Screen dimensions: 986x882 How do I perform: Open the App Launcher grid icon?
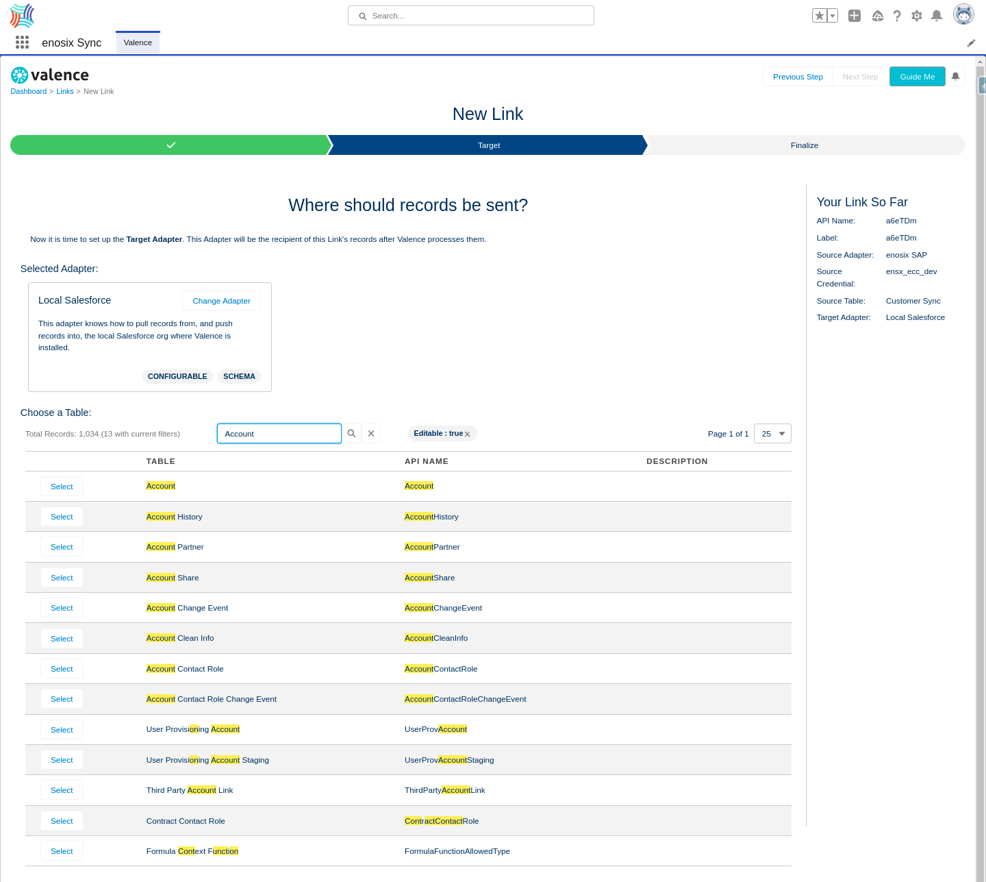point(22,42)
